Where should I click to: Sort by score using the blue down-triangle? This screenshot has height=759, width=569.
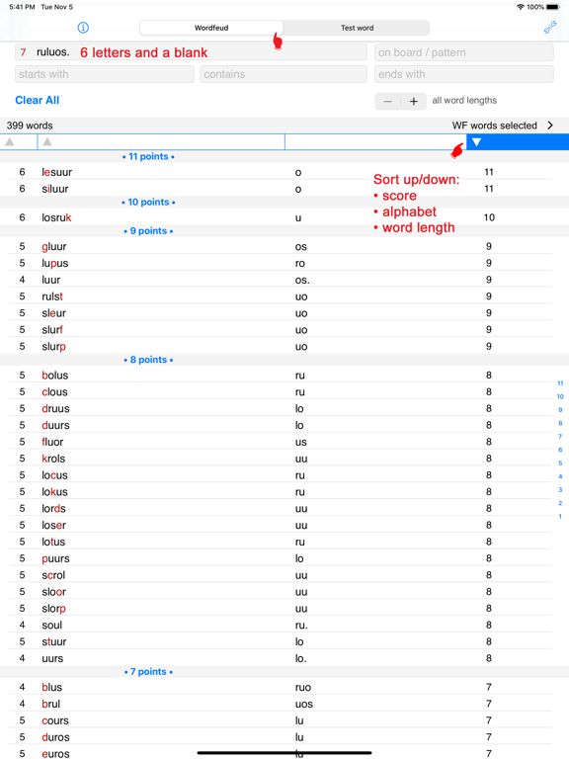coord(476,142)
